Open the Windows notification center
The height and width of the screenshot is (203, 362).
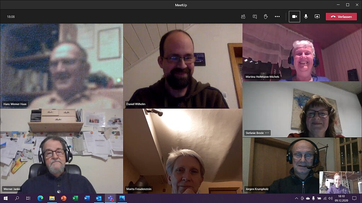(x=354, y=198)
